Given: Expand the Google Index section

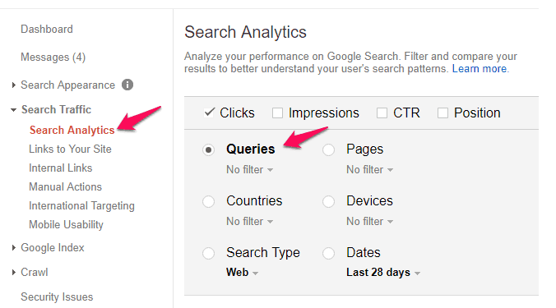Looking at the screenshot, I should [13, 247].
